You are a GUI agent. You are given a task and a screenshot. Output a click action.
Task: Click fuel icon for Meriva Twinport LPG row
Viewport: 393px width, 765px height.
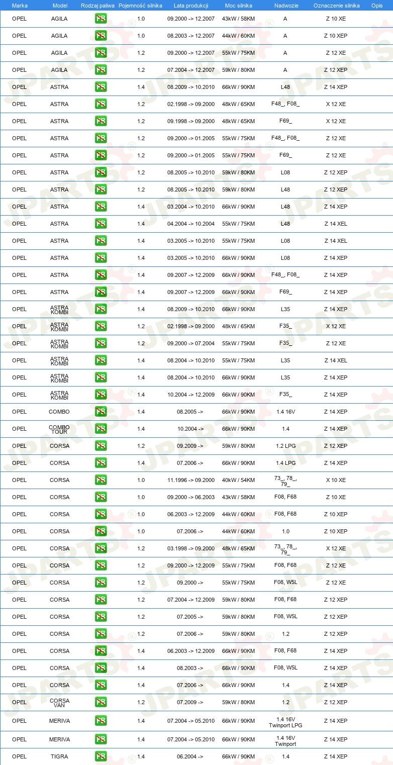101,721
